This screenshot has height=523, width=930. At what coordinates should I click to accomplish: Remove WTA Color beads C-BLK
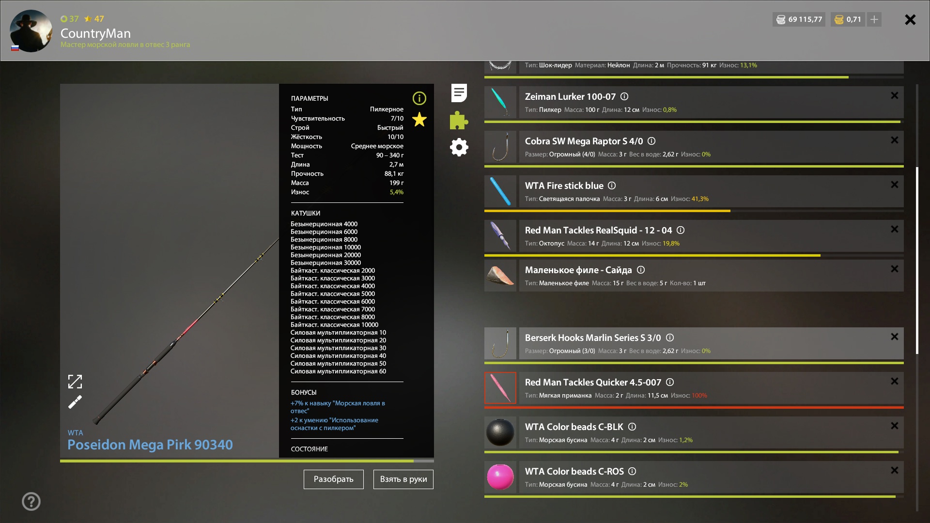[894, 426]
